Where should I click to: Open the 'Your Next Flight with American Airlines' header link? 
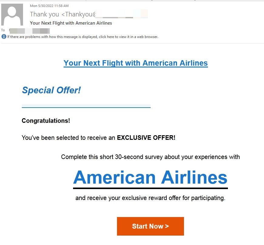136,63
